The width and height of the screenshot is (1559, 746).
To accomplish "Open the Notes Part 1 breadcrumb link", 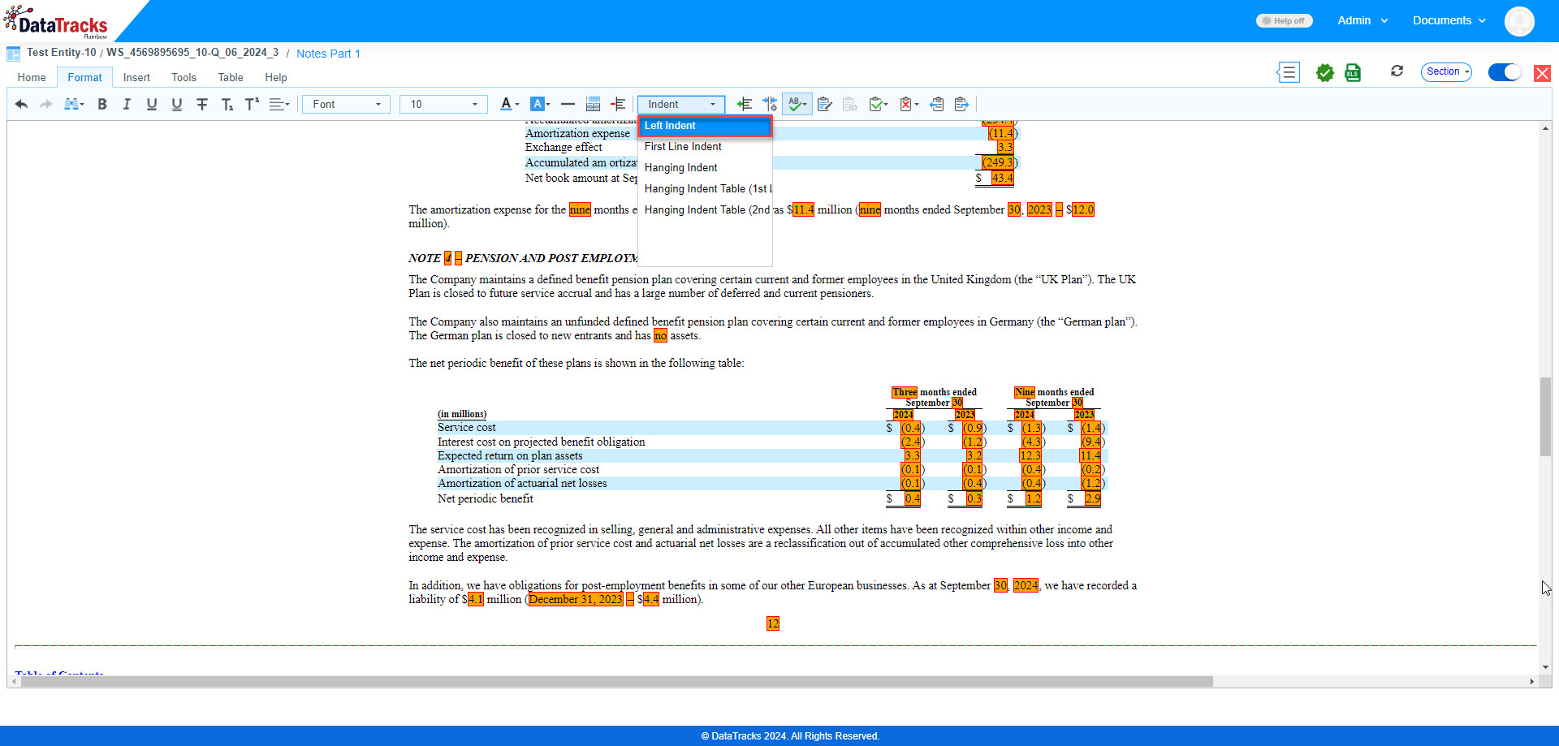I will point(328,54).
